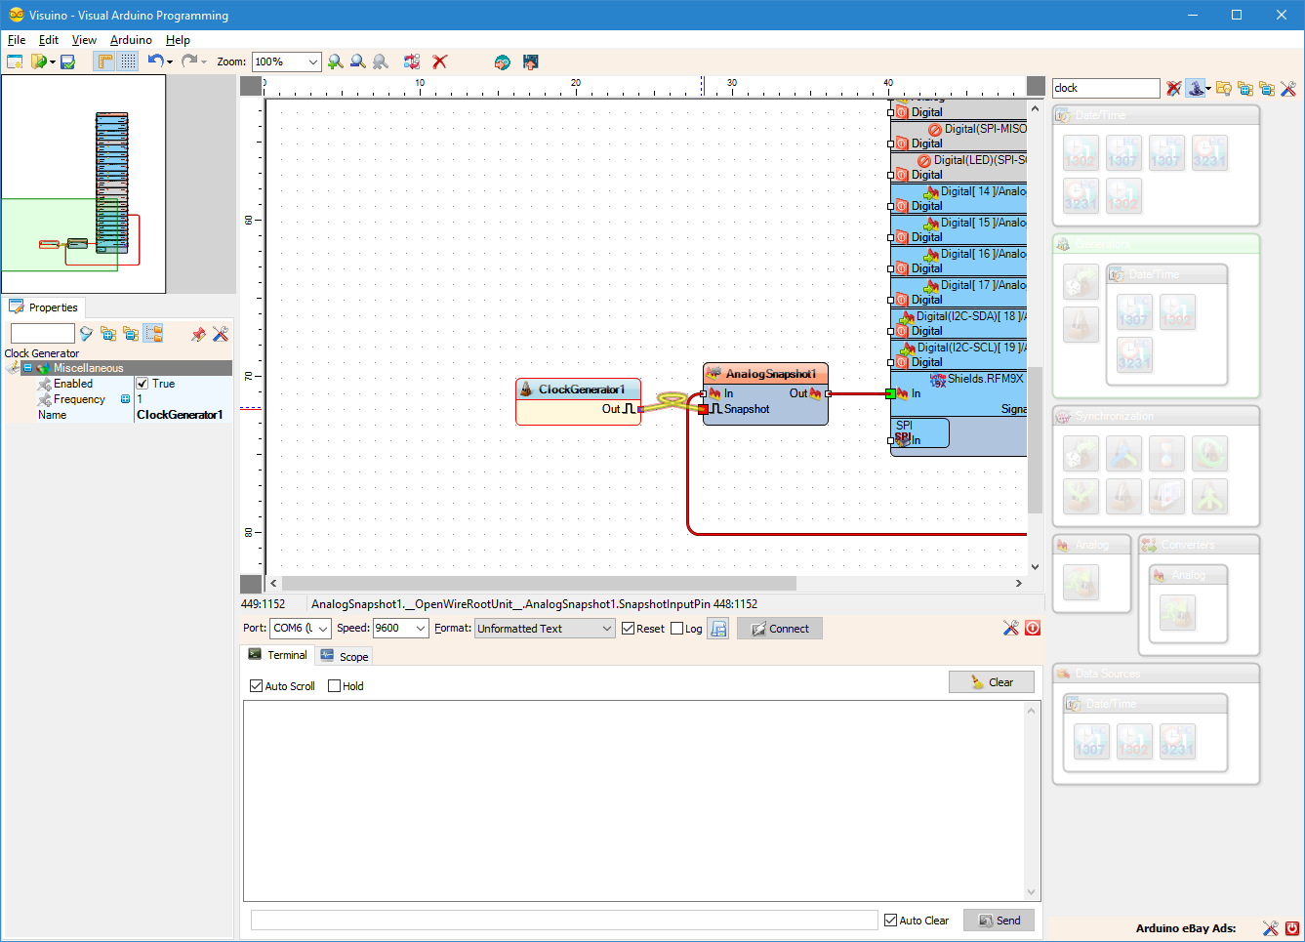
Task: Open the undo history dropdown arrow
Action: (x=170, y=62)
